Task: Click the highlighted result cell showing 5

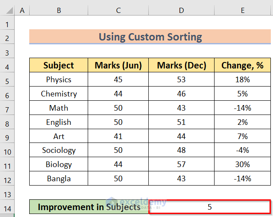Action: (210, 207)
